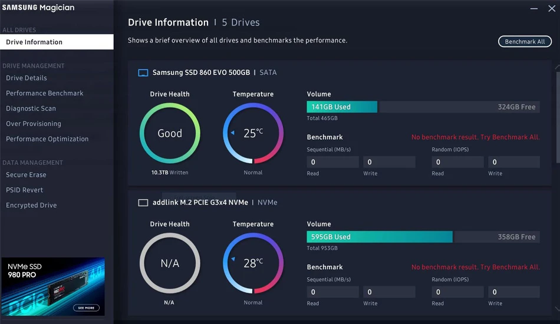Click addlink M.2 PCIE G3x4 NVMe title

(x=200, y=202)
